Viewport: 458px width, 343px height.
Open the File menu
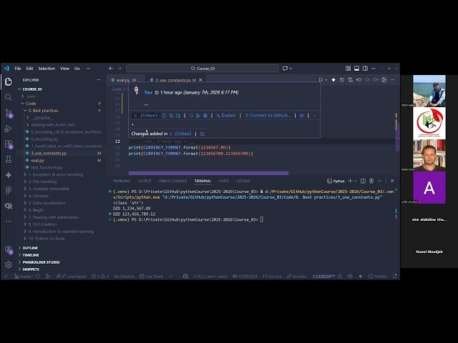click(18, 69)
